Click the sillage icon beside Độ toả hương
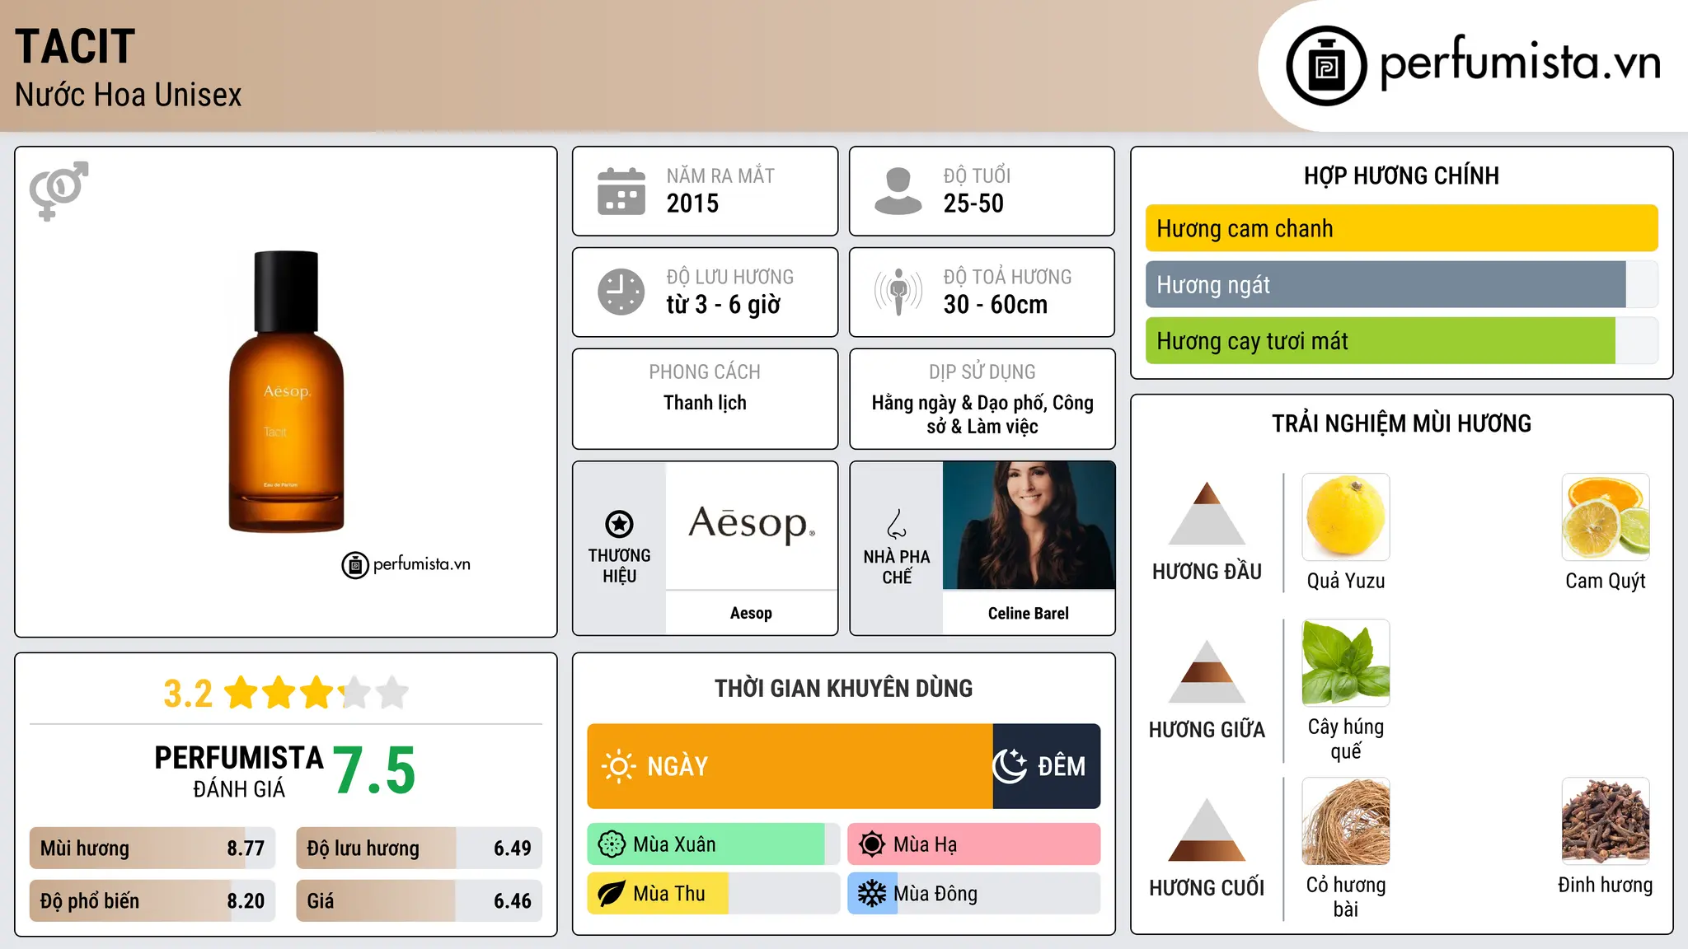Screen dimensions: 1688x949 click(898, 292)
